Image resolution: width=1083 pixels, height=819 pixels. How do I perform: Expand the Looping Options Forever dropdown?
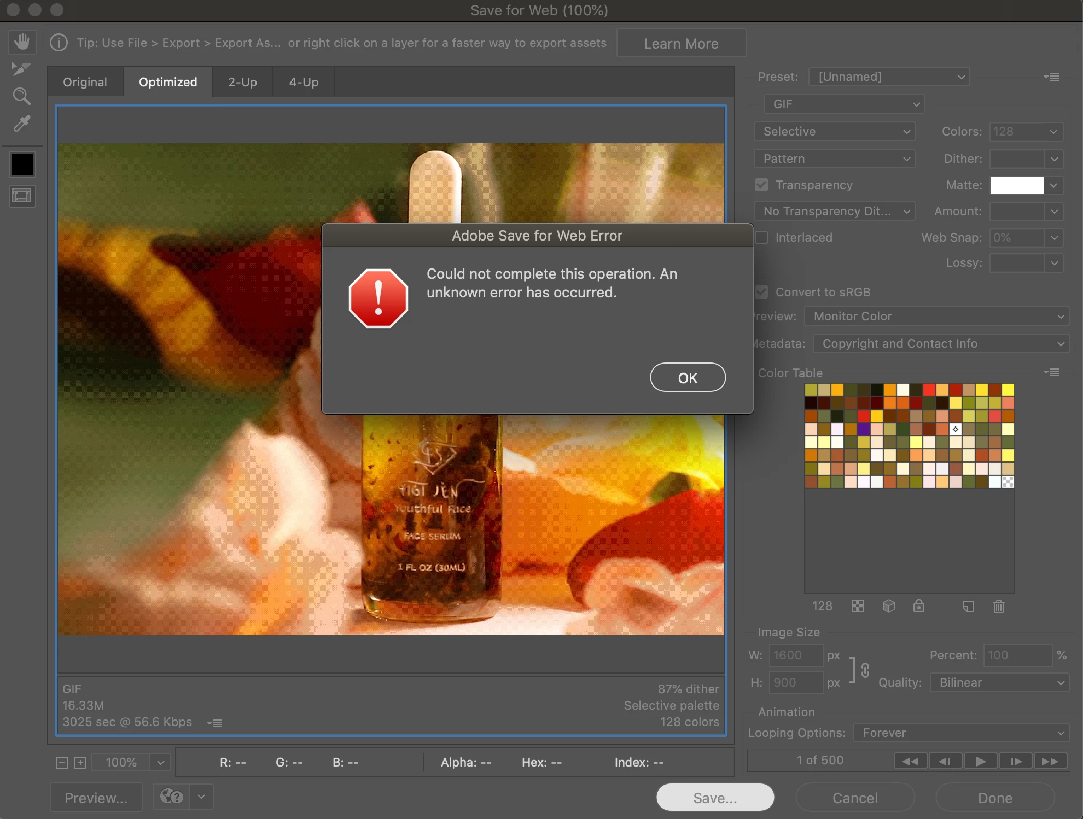click(961, 733)
